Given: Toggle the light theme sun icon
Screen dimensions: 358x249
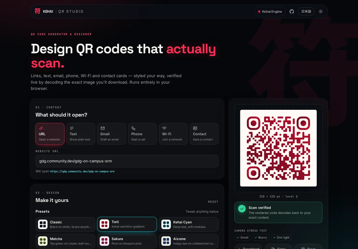Looking at the screenshot, I should click(321, 11).
